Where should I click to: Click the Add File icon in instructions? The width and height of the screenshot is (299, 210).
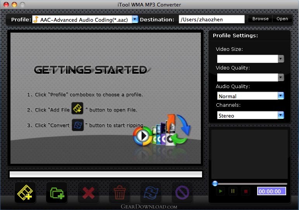pos(77,108)
